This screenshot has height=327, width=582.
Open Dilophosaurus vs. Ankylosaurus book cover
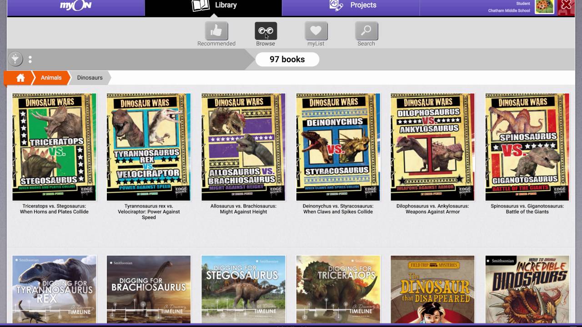(433, 147)
